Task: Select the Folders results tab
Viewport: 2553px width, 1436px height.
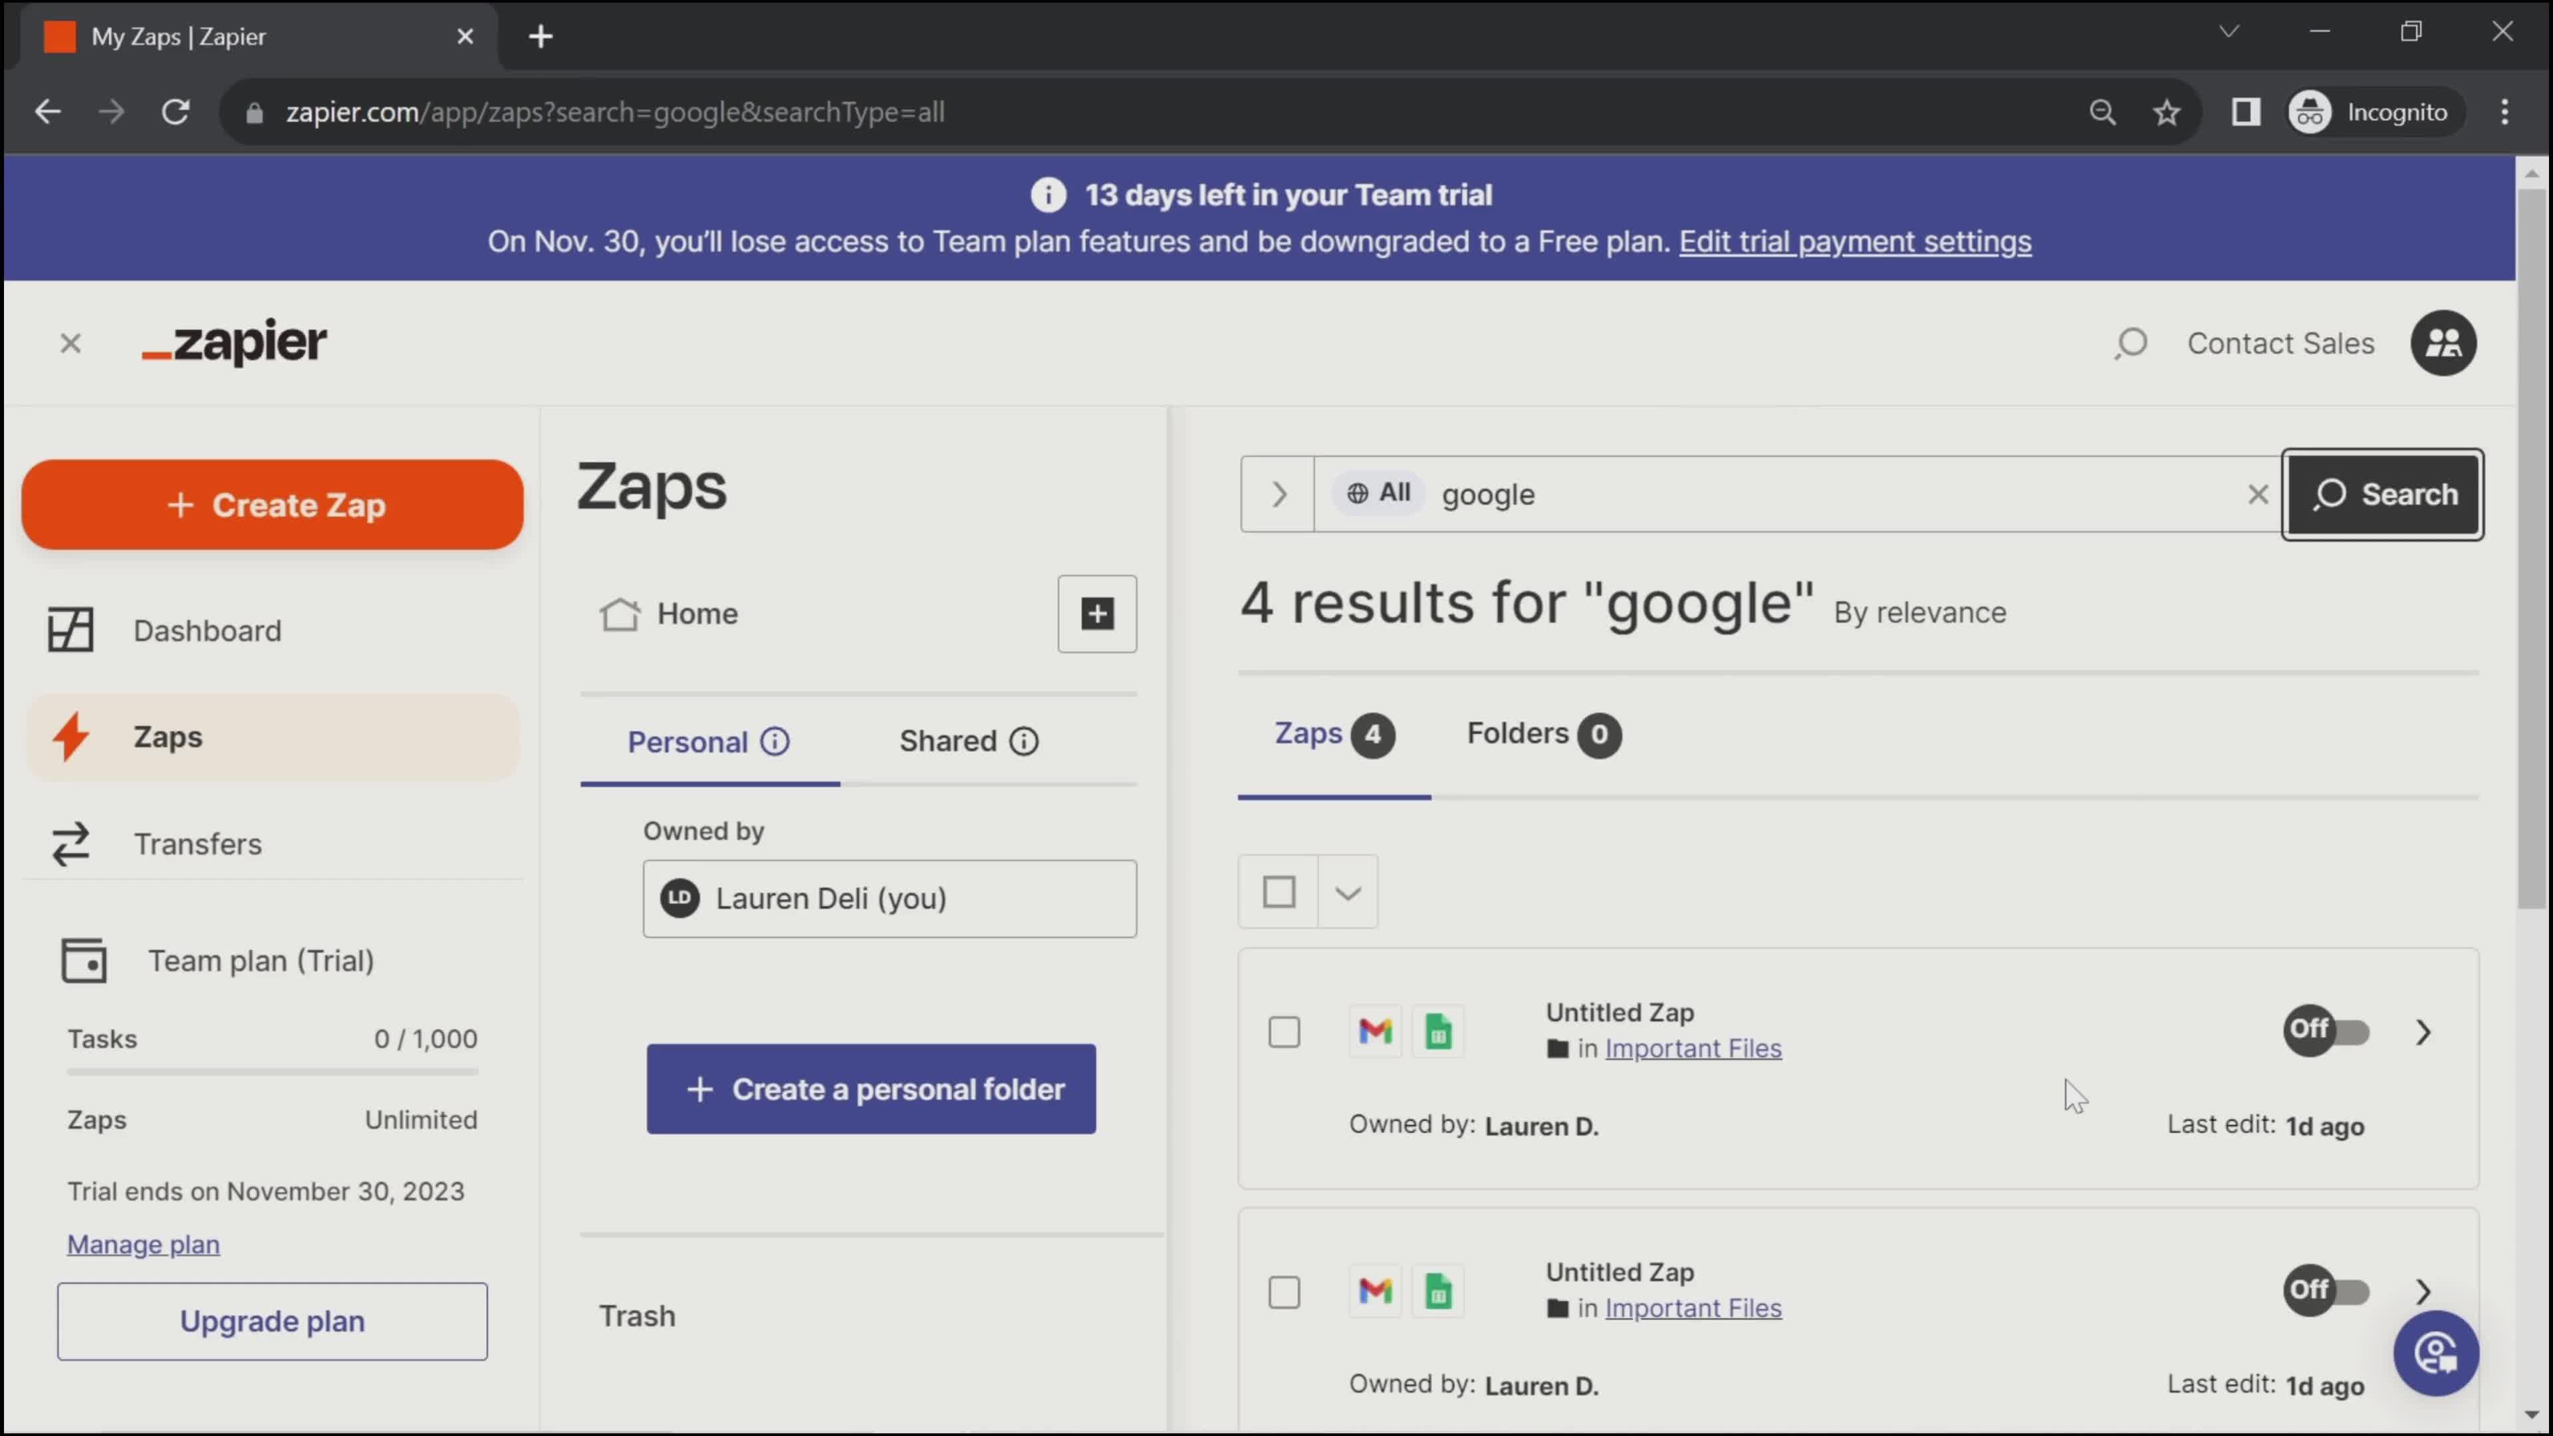Action: click(x=1543, y=735)
